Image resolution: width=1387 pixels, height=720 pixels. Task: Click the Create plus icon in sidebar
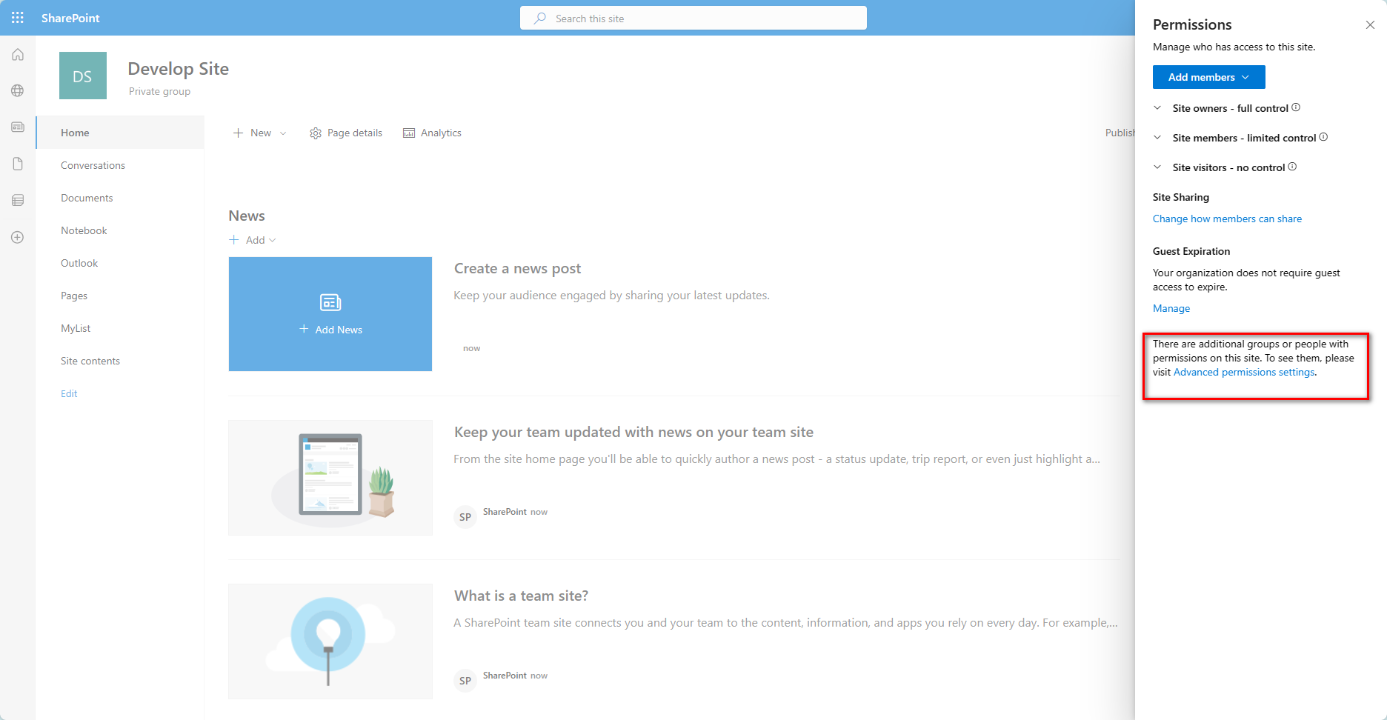[x=17, y=237]
